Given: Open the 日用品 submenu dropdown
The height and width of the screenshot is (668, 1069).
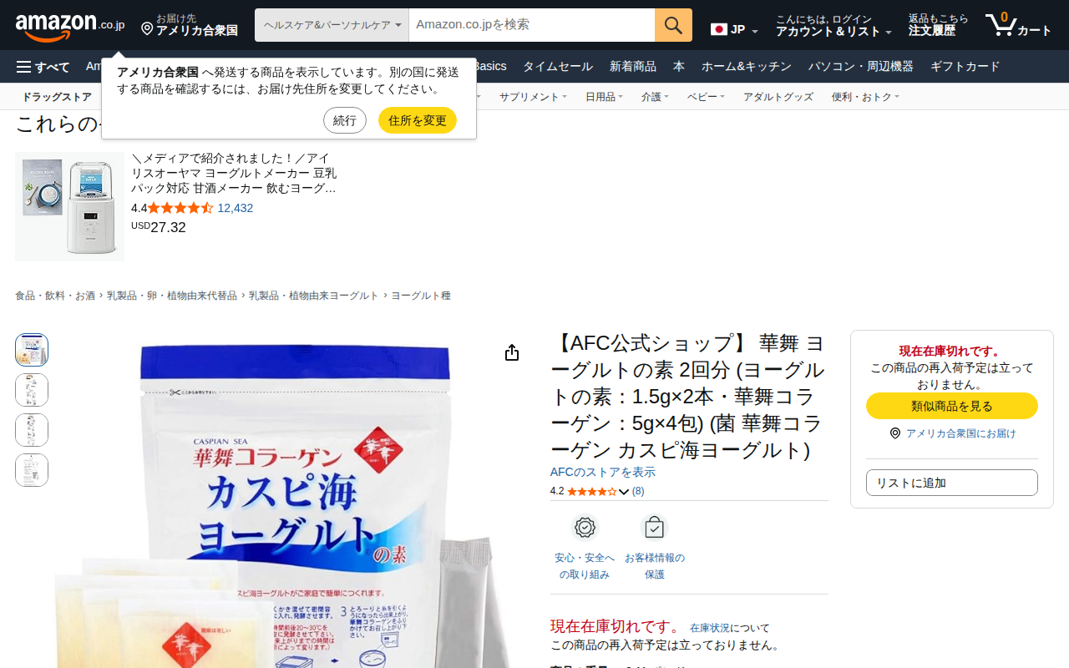Looking at the screenshot, I should click(604, 97).
